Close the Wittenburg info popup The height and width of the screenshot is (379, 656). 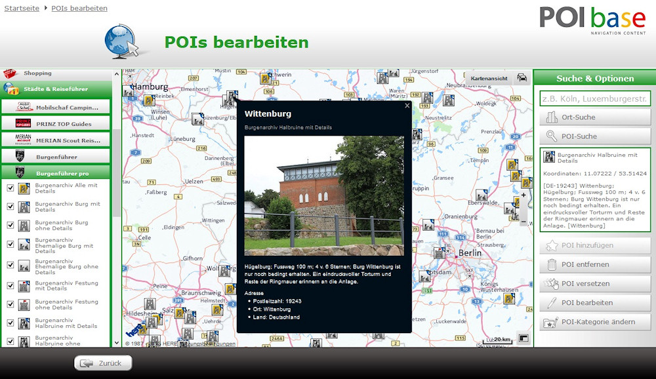tap(407, 106)
